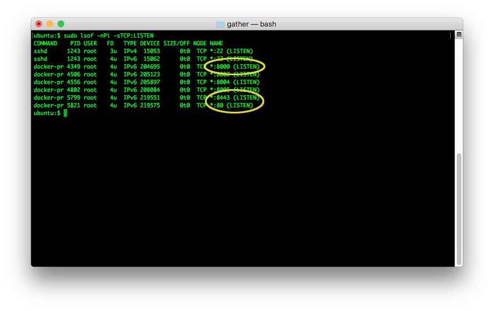Click device number 219575
Screen dimensions: 494x311
click(150, 106)
